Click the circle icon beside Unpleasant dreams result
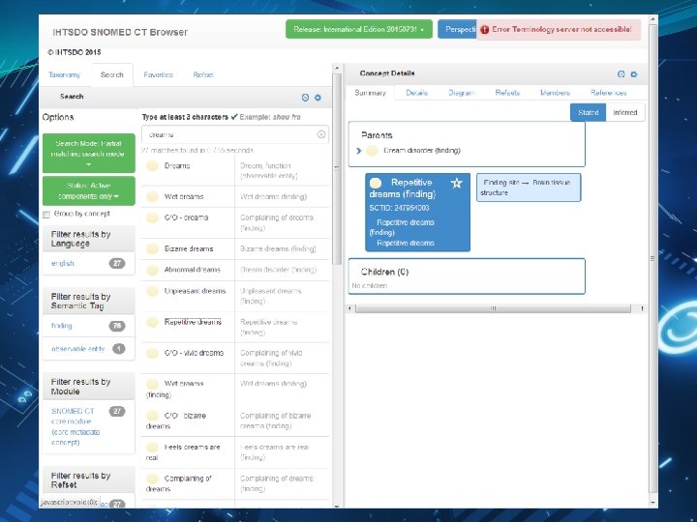Viewport: 697px width, 522px height. [153, 291]
